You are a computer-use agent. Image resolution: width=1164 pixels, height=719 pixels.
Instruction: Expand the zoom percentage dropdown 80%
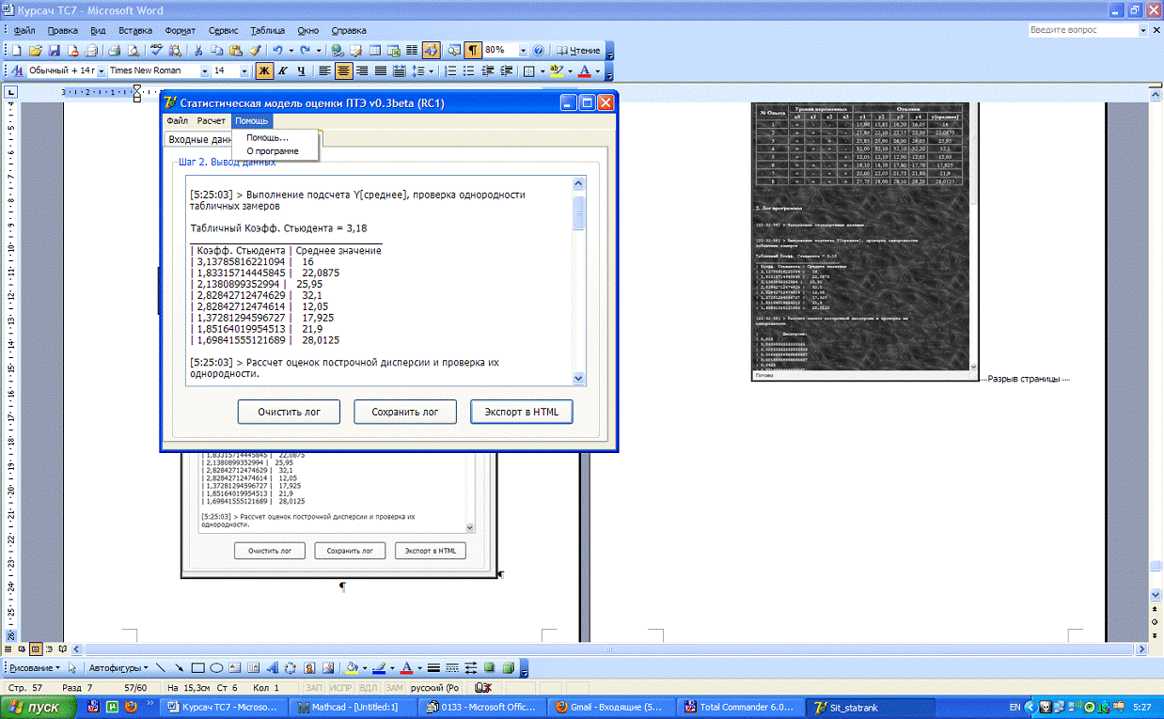coord(524,50)
